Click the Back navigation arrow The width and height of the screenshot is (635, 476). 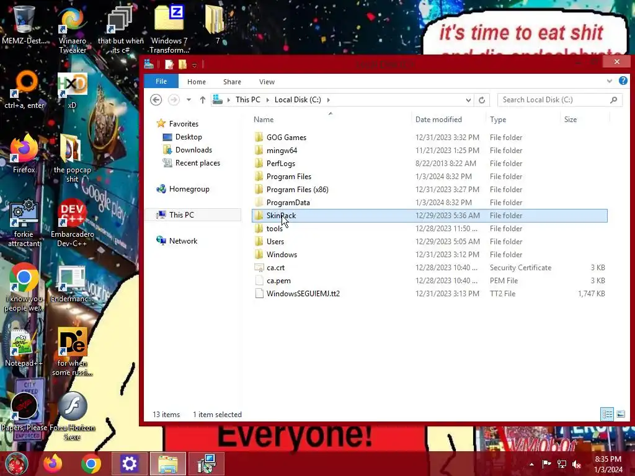(x=156, y=100)
